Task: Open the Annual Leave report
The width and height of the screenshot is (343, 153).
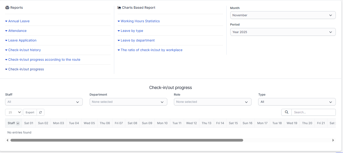Action: pos(19,21)
